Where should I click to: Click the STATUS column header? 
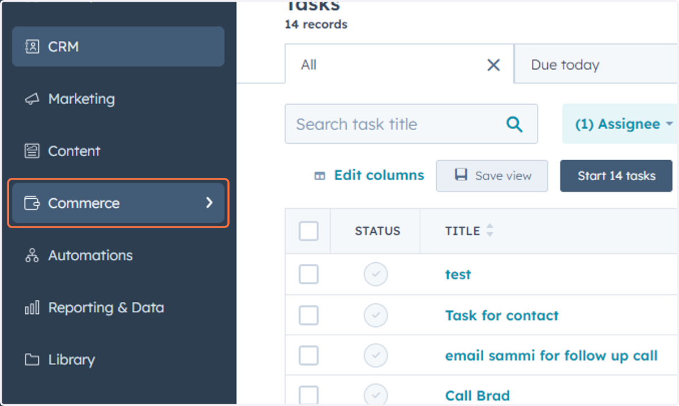(x=377, y=231)
